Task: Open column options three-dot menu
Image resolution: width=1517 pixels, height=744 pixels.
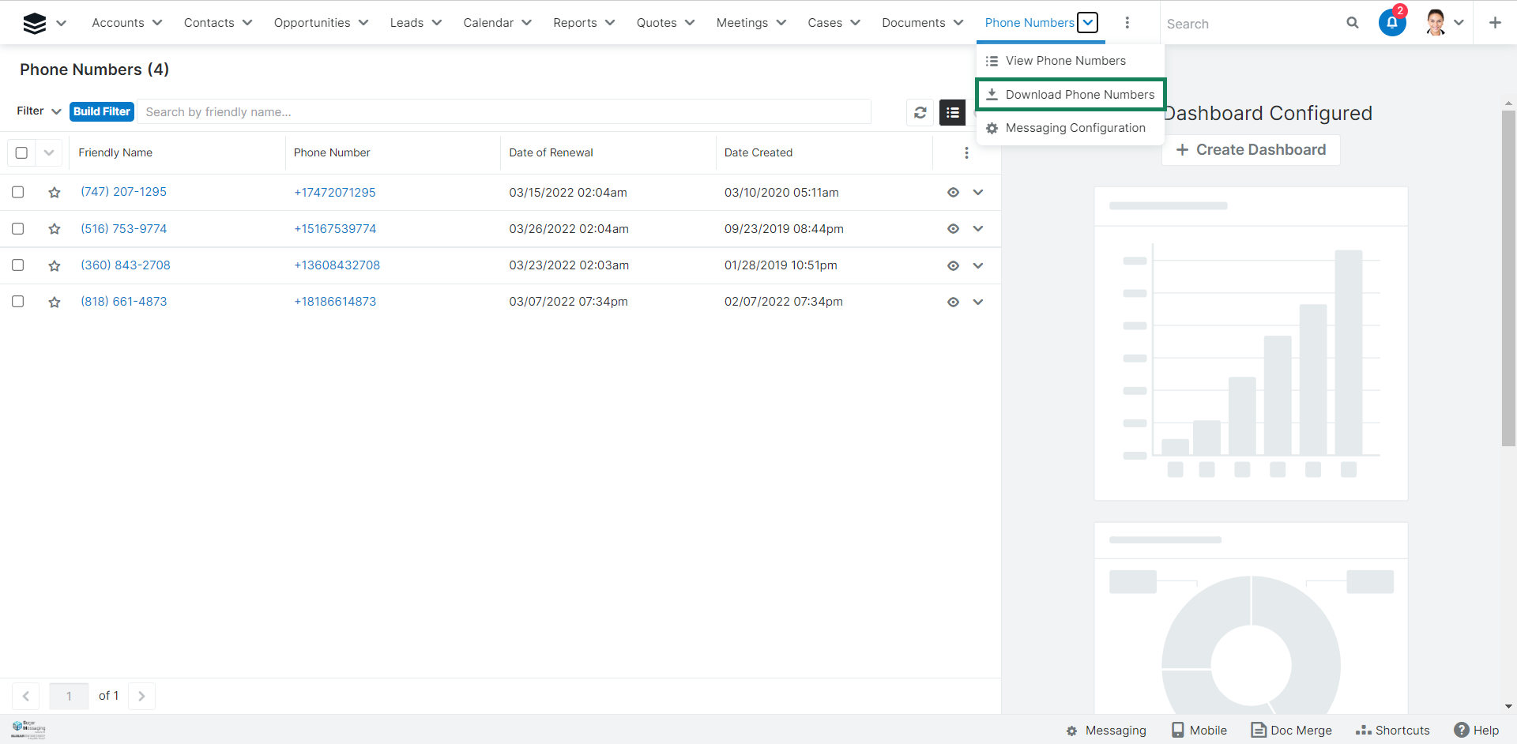Action: [966, 153]
